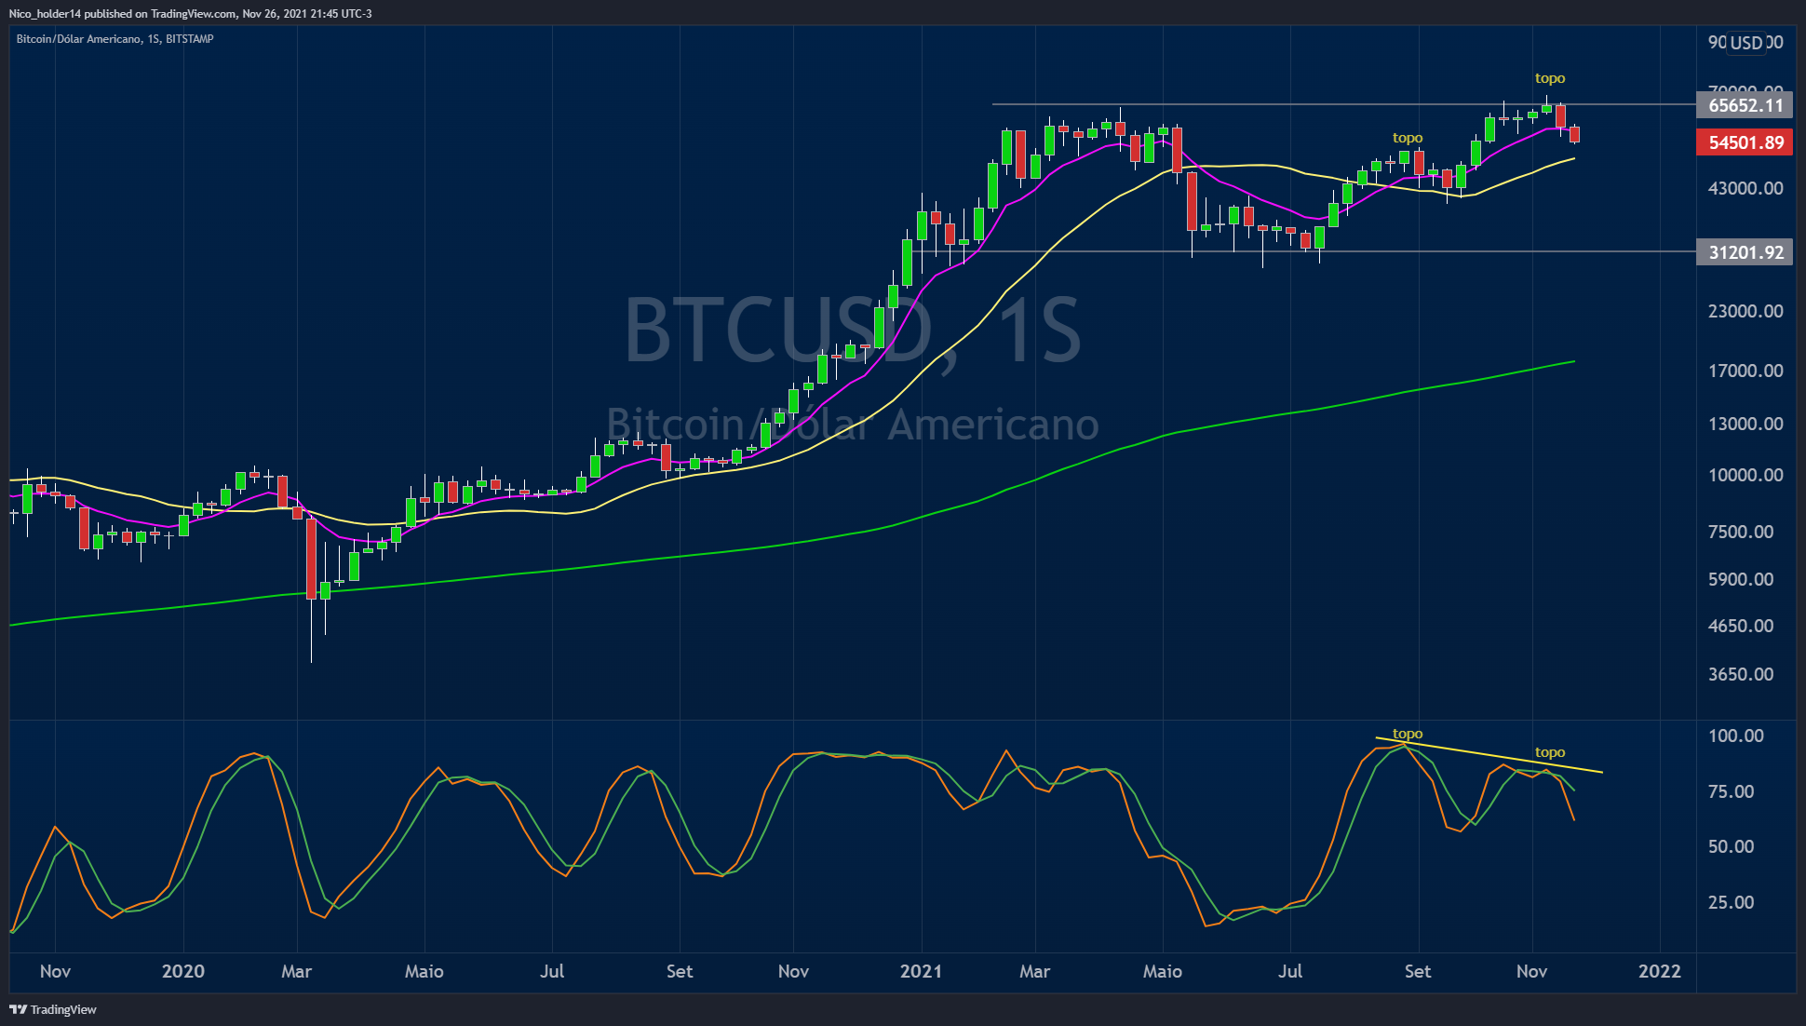Select the yellow descending trendline on the oscillator
This screenshot has height=1026, width=1806.
point(1489,755)
